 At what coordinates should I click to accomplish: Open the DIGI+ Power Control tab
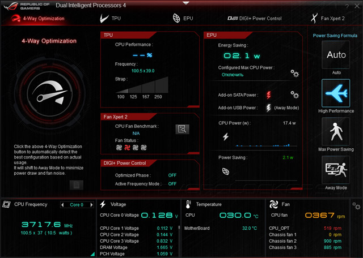(x=255, y=19)
